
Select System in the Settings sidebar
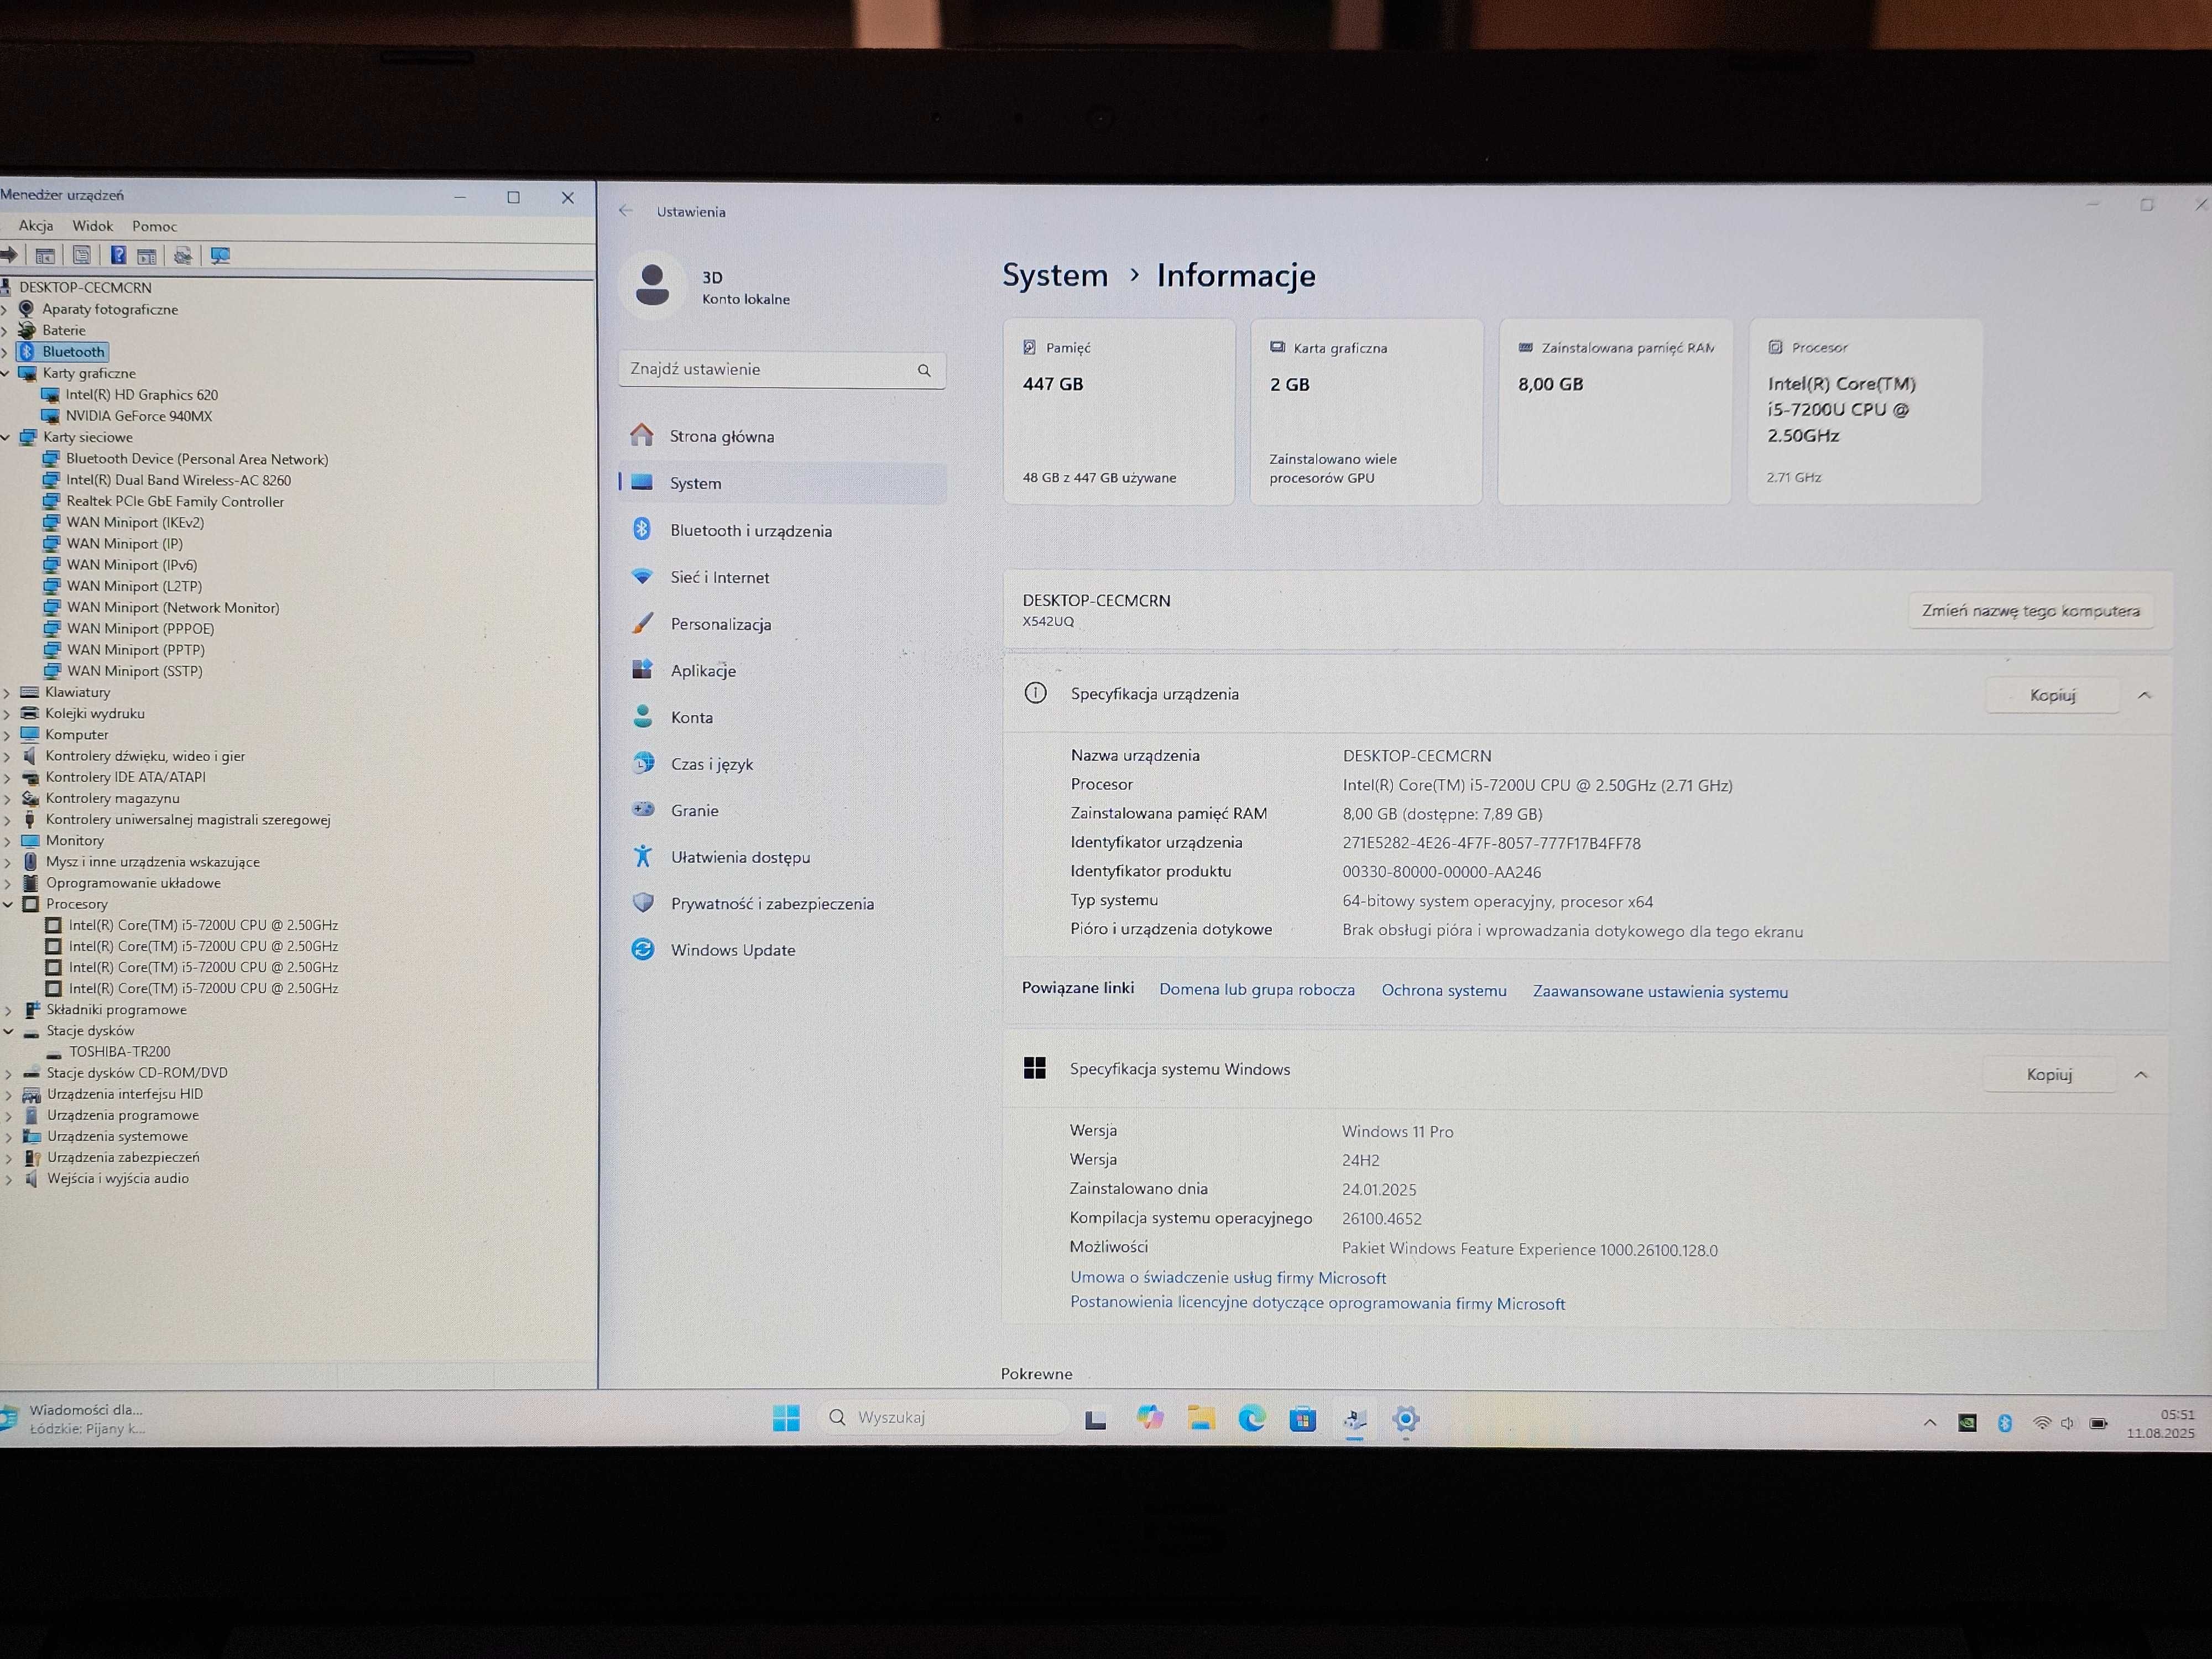(x=782, y=483)
